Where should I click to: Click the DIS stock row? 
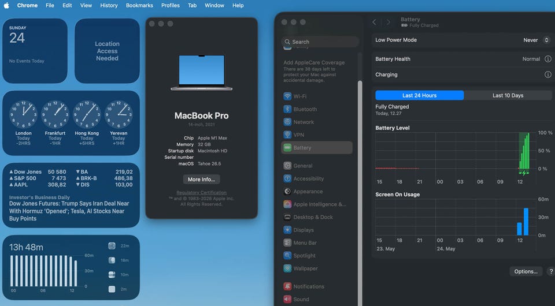[x=105, y=184]
